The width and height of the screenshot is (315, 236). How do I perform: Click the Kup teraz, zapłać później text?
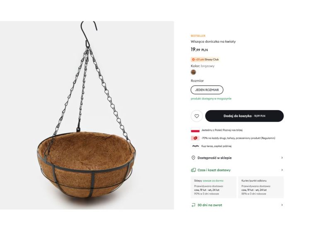coord(216,146)
